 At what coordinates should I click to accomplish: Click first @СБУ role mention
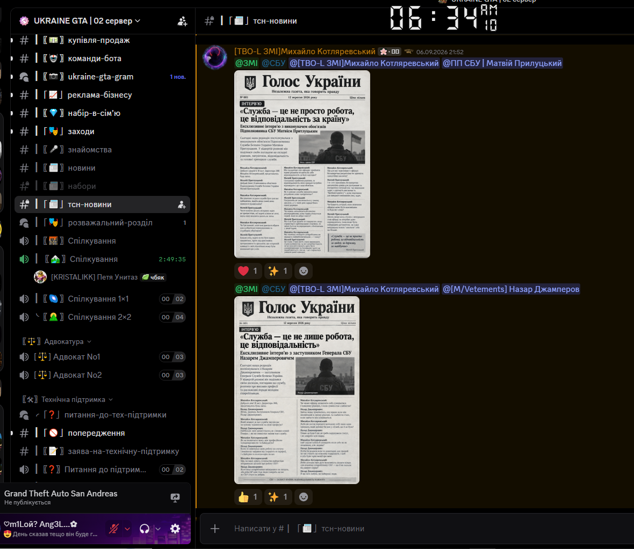[x=273, y=63]
